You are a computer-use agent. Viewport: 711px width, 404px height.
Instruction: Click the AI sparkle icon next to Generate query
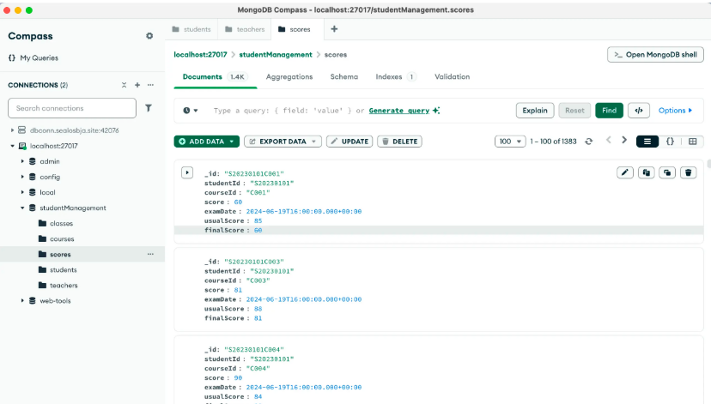(436, 111)
